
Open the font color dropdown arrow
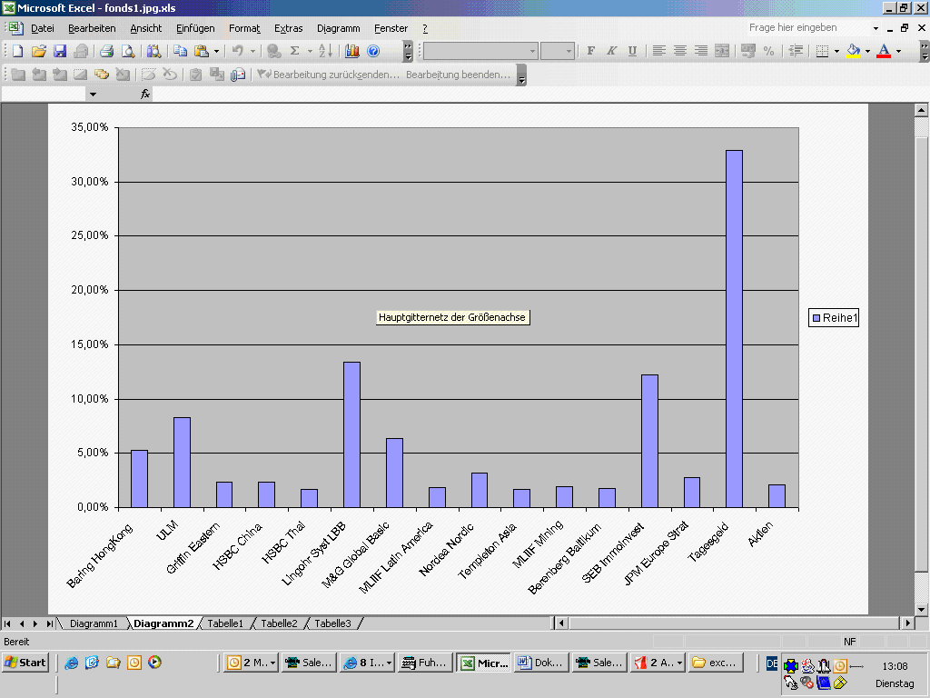898,51
